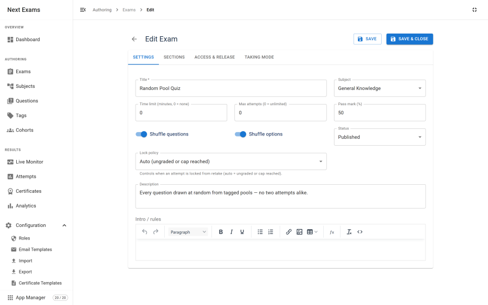This screenshot has height=305, width=488.
Task: Open Cohorts in the sidebar
Action: [x=36, y=130]
